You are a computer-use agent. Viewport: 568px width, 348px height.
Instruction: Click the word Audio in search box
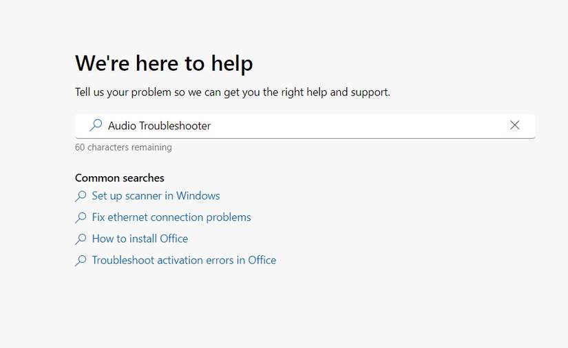(122, 125)
